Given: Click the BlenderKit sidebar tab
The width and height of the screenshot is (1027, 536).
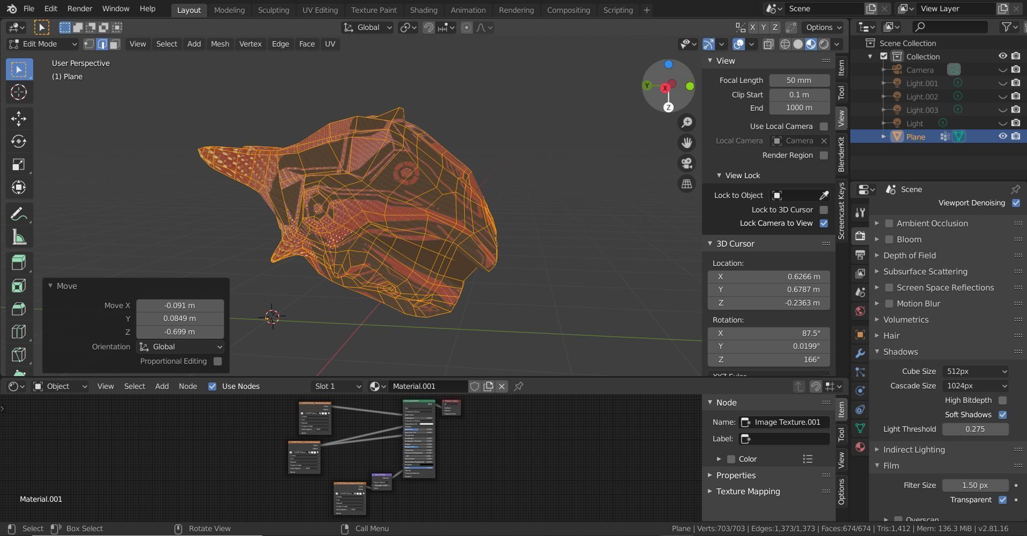Looking at the screenshot, I should point(841,154).
